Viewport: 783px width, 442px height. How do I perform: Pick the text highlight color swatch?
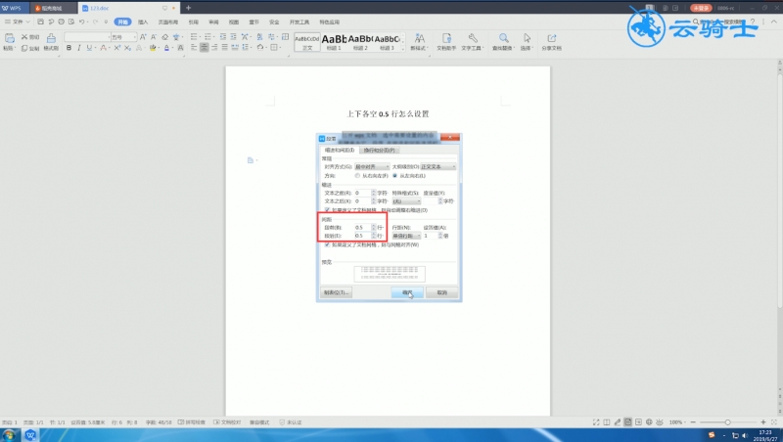[153, 48]
